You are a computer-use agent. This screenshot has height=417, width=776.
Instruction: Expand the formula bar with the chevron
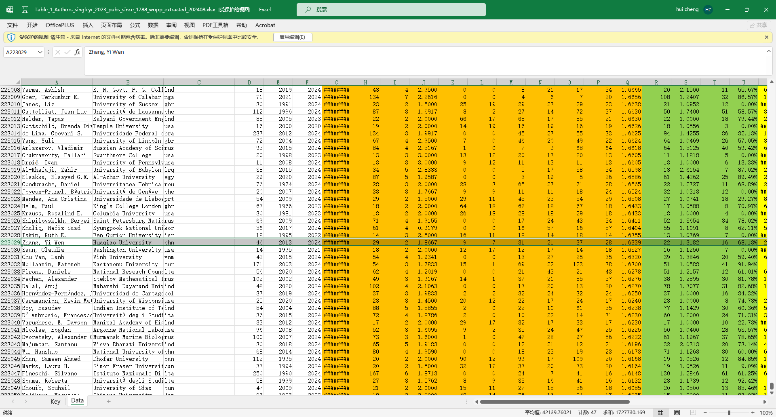point(769,51)
